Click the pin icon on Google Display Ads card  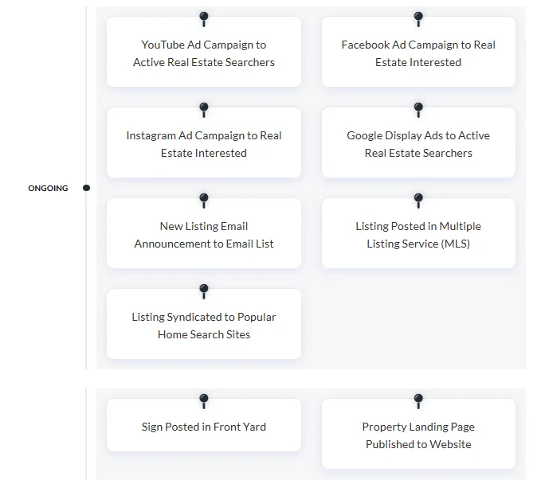tap(418, 110)
